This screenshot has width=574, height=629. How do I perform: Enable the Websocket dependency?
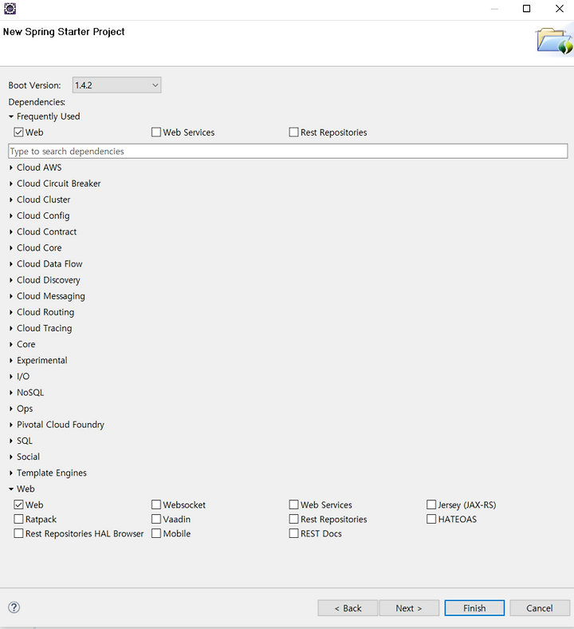(155, 504)
